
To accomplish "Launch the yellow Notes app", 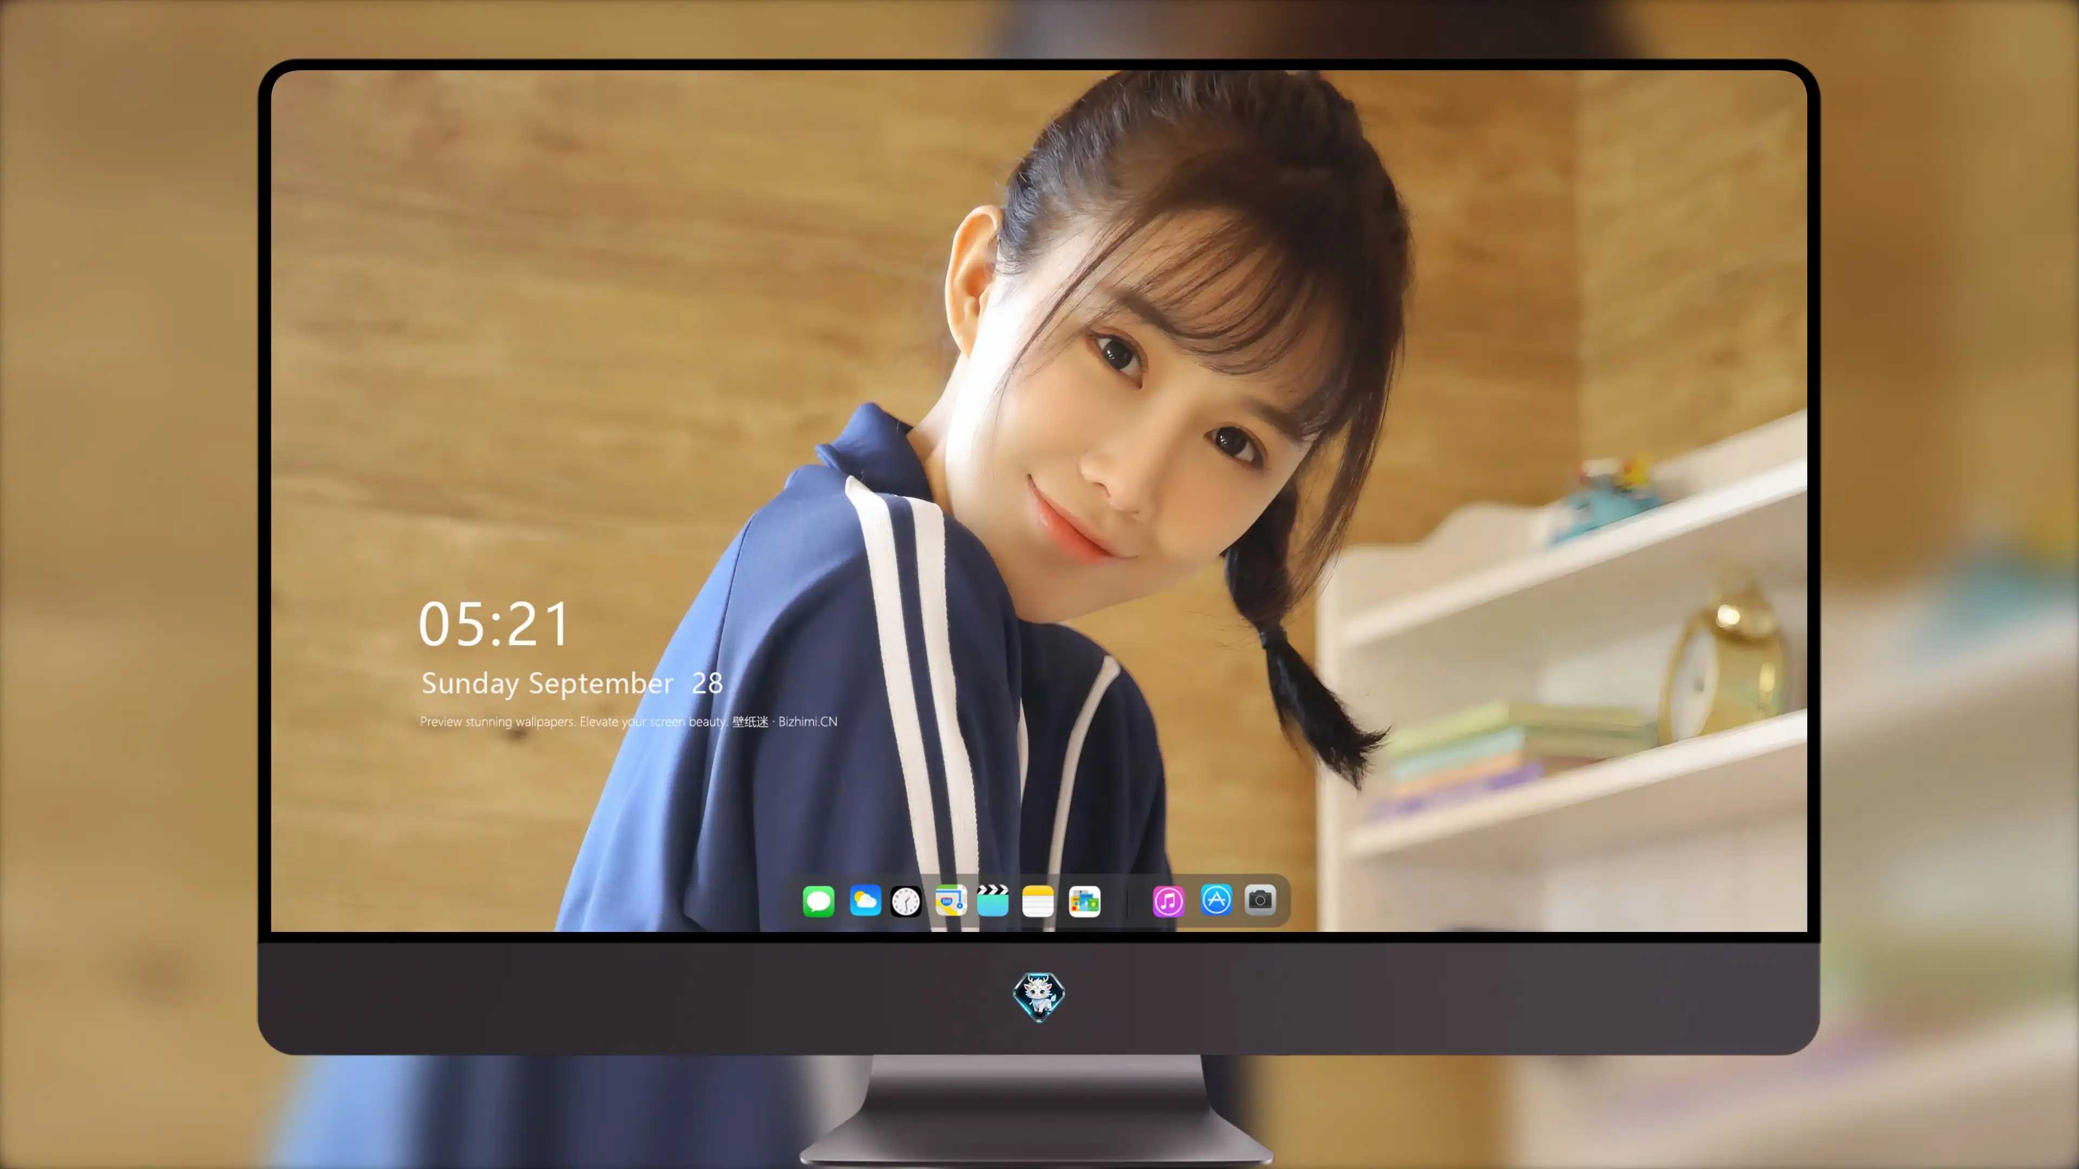I will (1038, 901).
